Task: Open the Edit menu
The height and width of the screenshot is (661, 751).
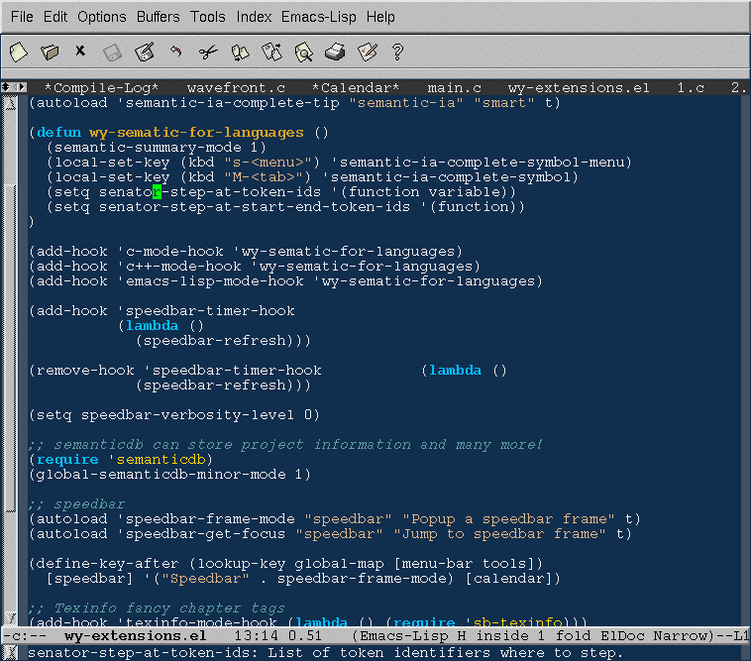Action: (55, 17)
